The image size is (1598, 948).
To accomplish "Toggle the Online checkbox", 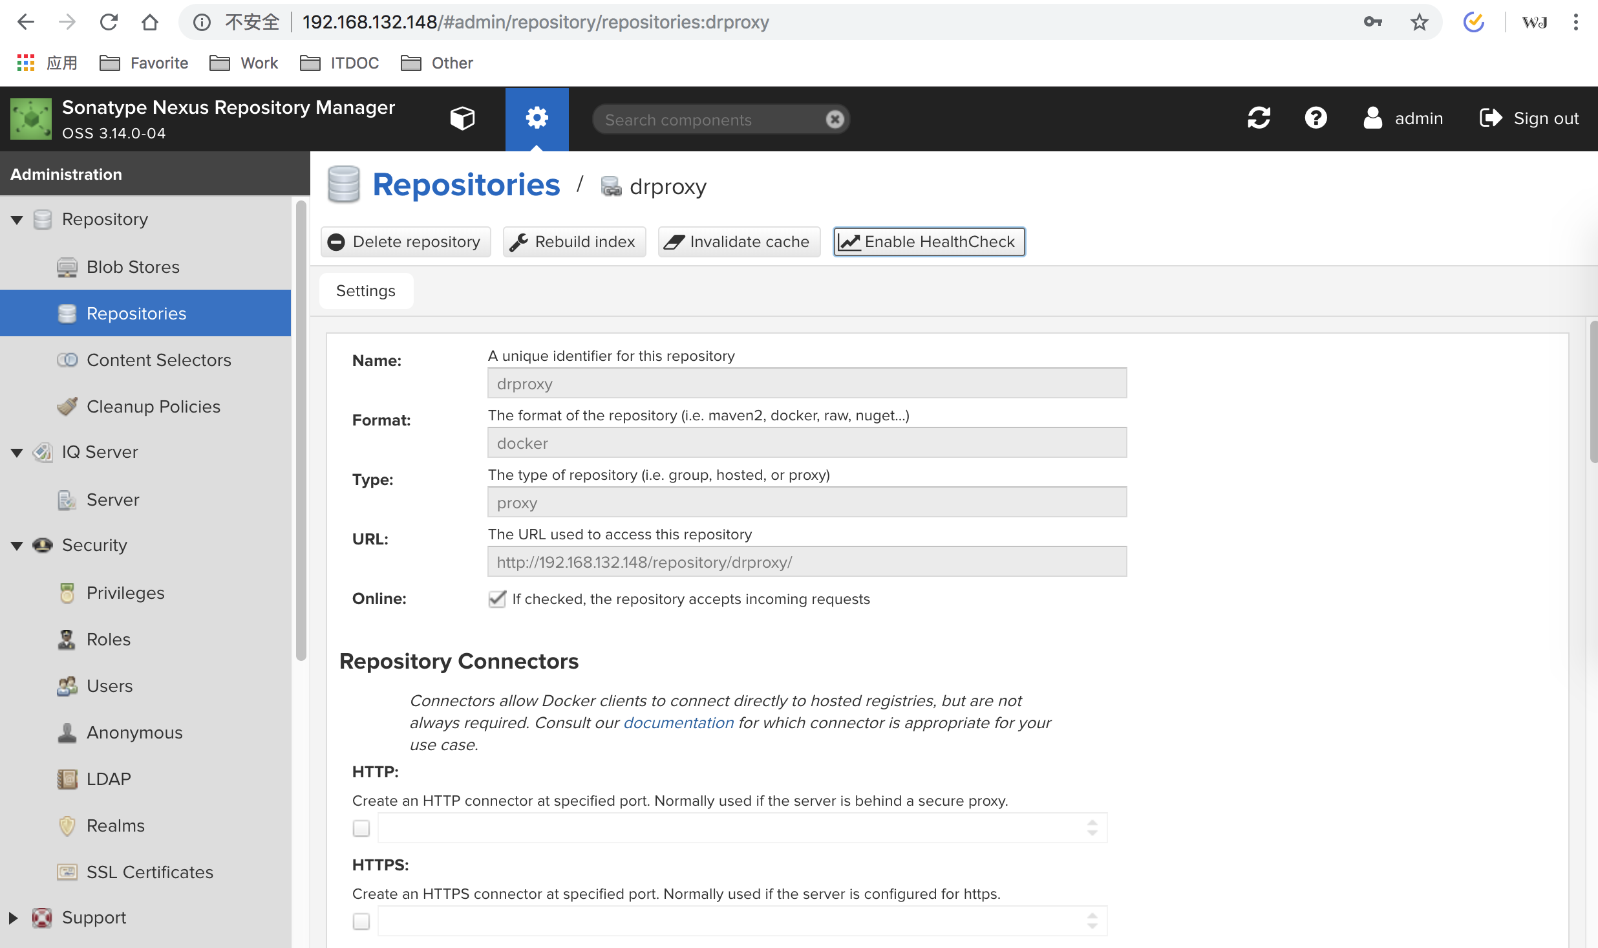I will click(497, 599).
